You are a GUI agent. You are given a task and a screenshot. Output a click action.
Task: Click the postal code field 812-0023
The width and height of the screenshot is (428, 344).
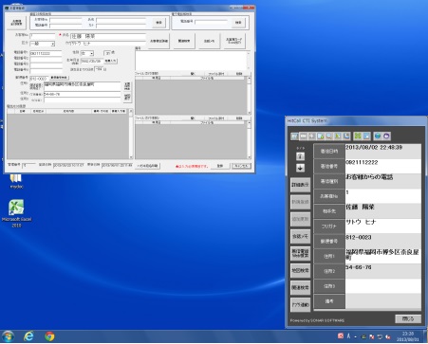pyautogui.click(x=39, y=78)
